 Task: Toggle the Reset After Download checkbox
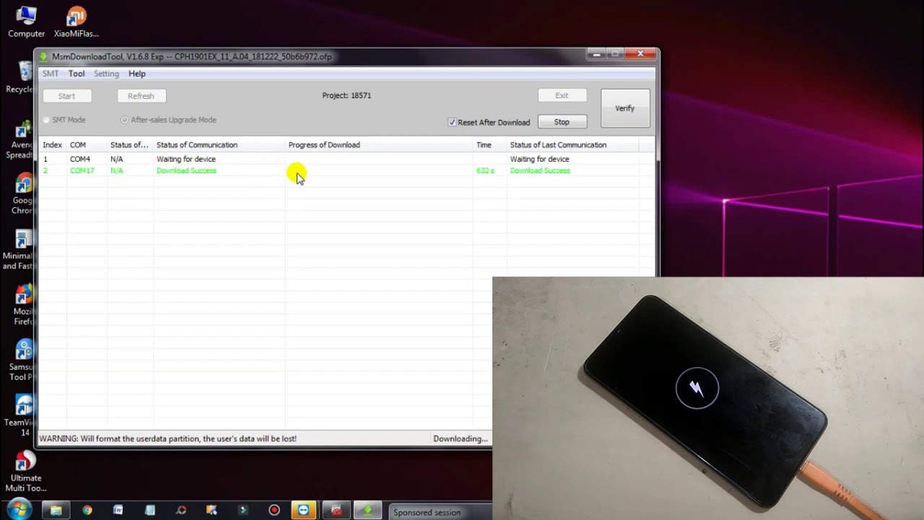coord(452,122)
